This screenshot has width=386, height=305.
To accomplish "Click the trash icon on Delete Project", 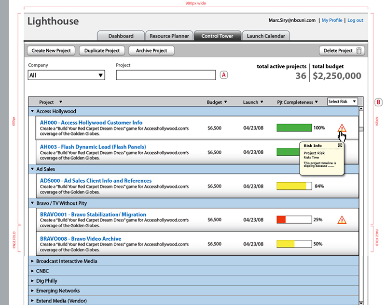I will pyautogui.click(x=359, y=51).
